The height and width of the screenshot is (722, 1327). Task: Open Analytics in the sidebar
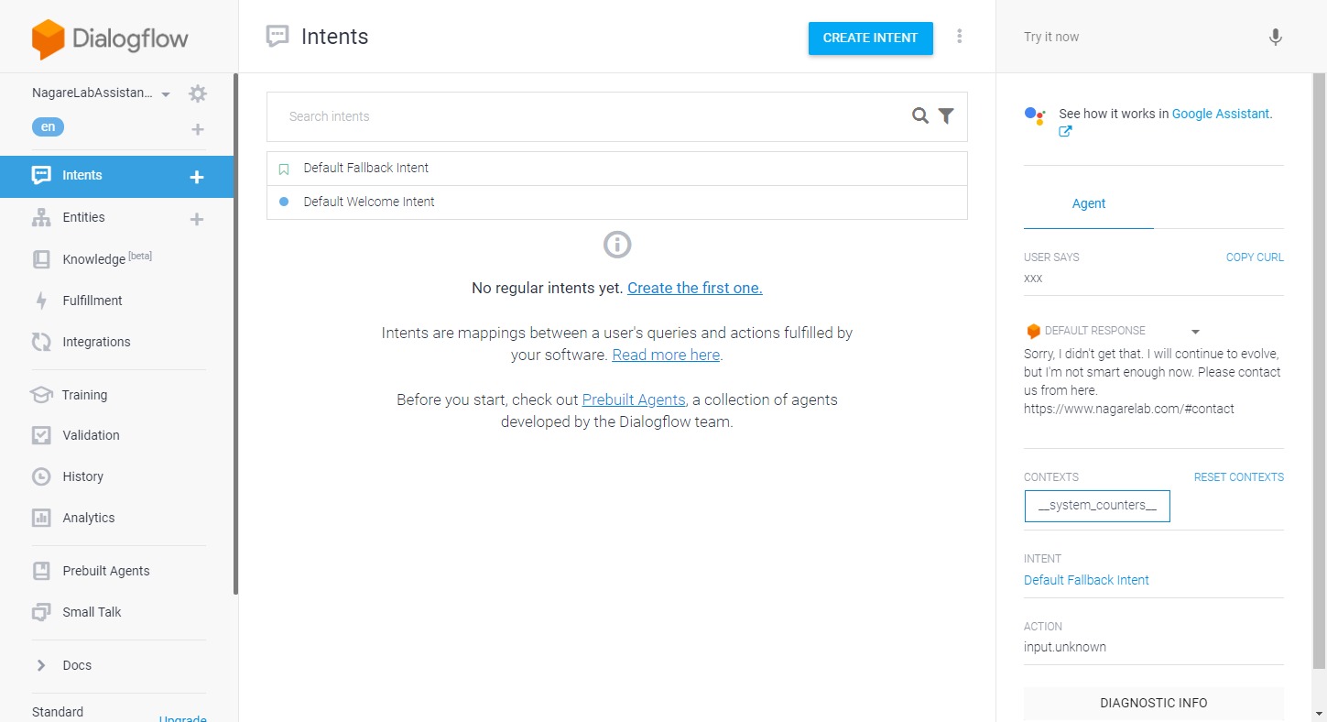[x=89, y=518]
